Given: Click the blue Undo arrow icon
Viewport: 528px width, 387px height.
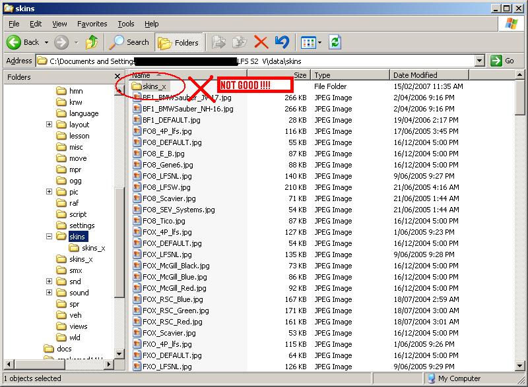Looking at the screenshot, I should 282,42.
